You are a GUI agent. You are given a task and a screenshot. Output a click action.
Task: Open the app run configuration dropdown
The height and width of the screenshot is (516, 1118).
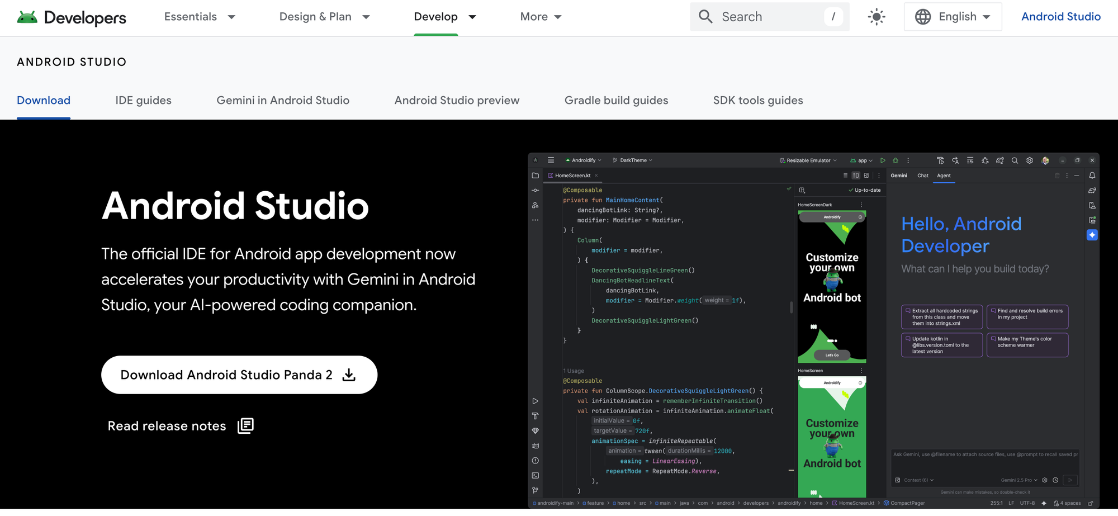861,160
